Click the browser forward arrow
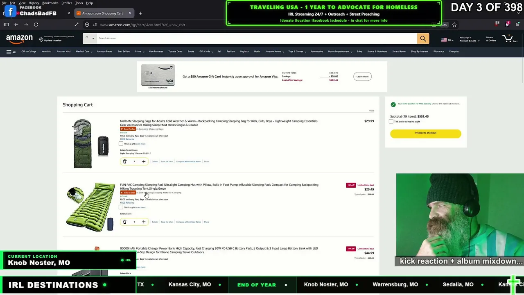 coord(26,25)
